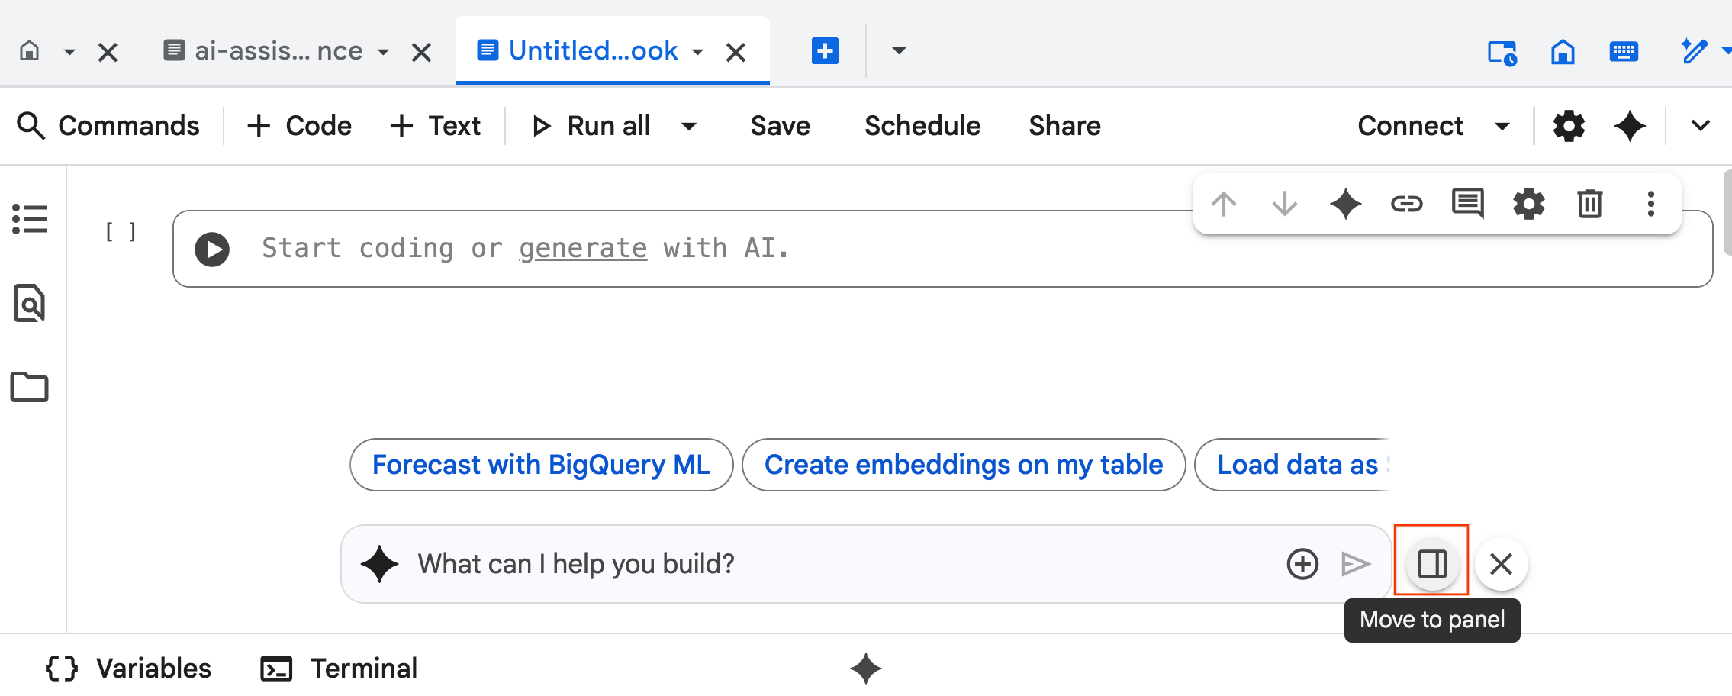This screenshot has width=1732, height=696.
Task: Open the Files folder sidebar icon
Action: pos(30,387)
